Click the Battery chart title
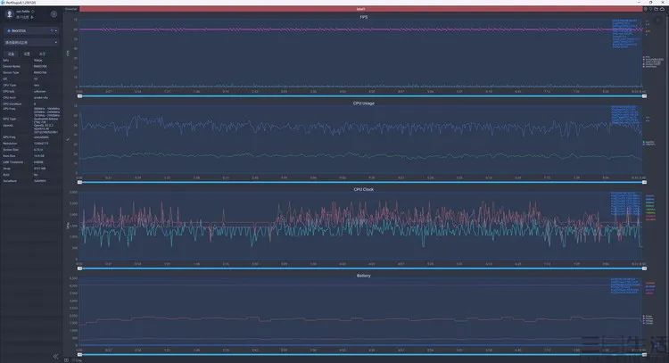Screen dimensions: 669x363 pos(364,276)
